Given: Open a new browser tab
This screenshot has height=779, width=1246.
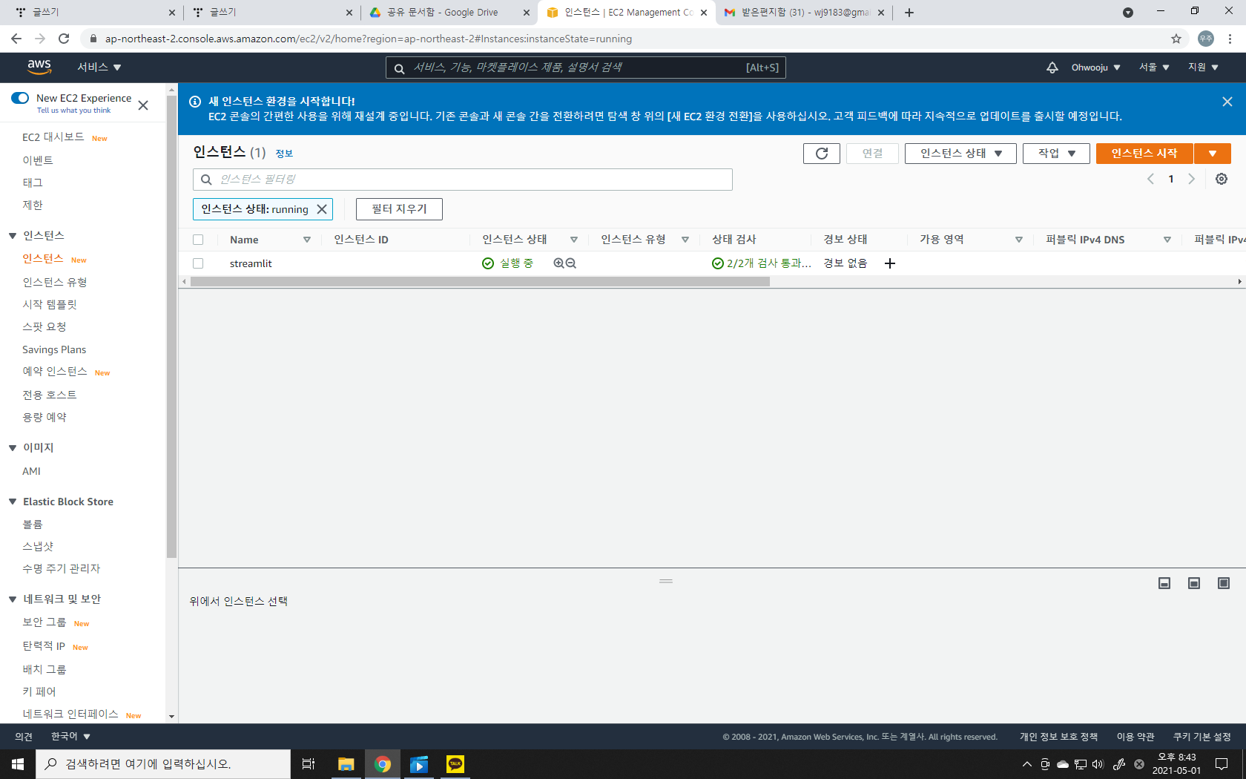Looking at the screenshot, I should (x=909, y=13).
